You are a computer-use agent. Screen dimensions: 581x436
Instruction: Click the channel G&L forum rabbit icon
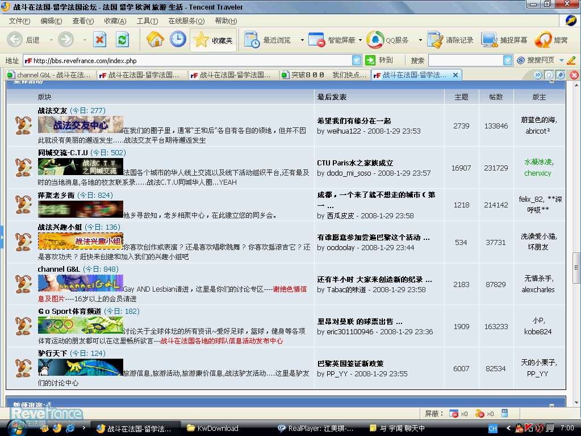pyautogui.click(x=23, y=284)
